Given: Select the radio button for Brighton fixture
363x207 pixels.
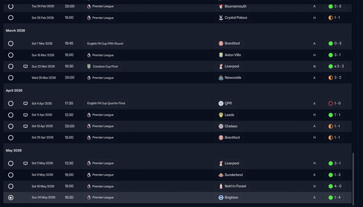Looking at the screenshot, I should 11,198.
